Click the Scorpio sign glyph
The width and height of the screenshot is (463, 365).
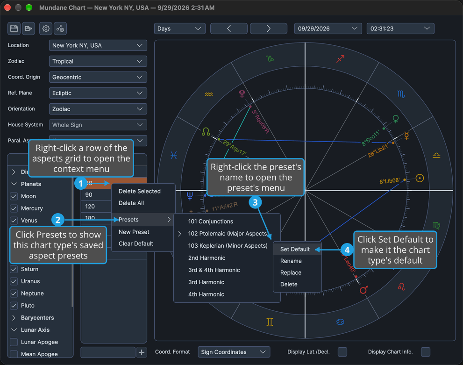[401, 94]
